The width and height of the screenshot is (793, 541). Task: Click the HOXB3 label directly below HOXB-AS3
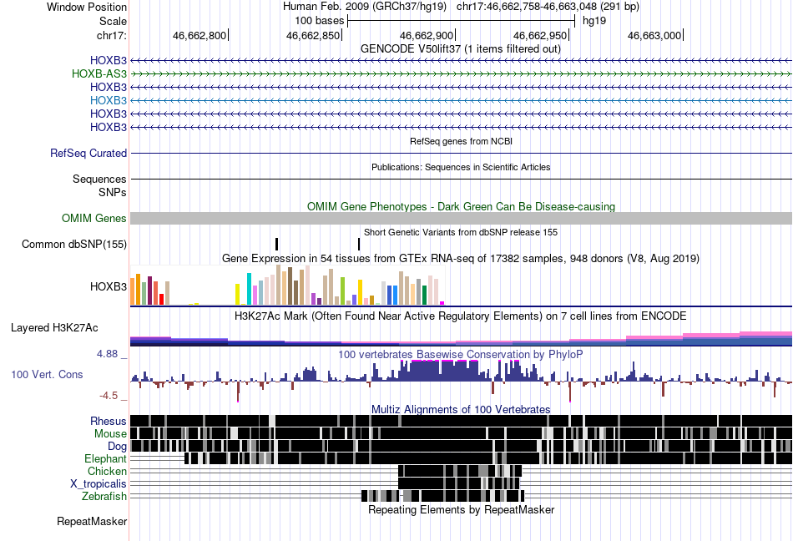pos(109,87)
